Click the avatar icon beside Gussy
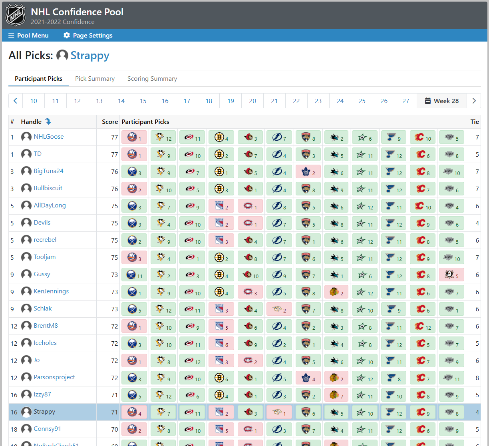489x446 pixels. (26, 274)
